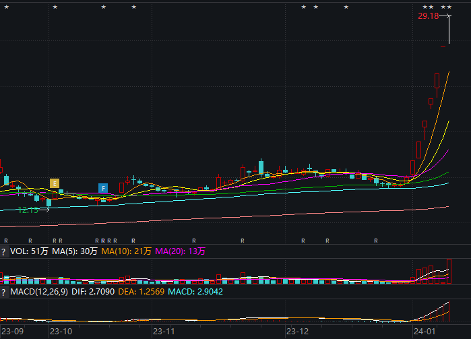
Task: Click the 23-10 date label on the time axis
Action: (x=61, y=332)
